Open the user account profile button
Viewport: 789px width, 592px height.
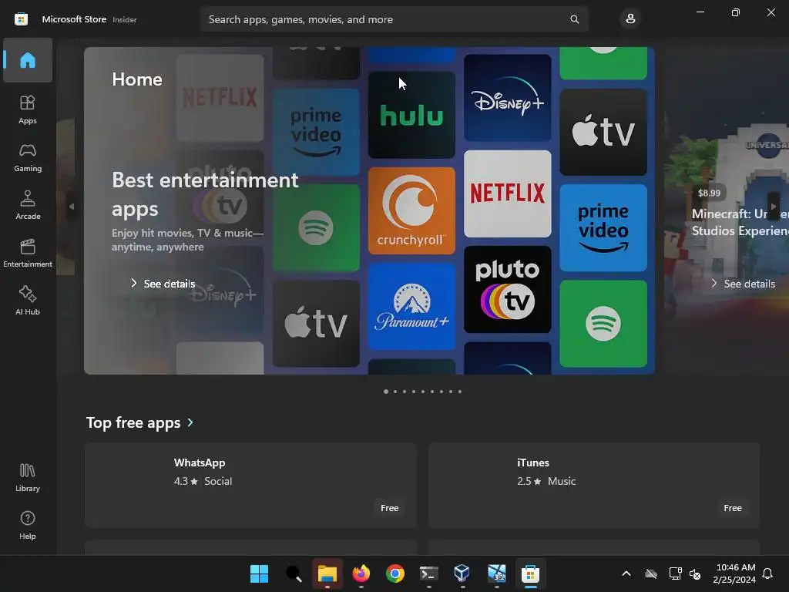coord(630,19)
